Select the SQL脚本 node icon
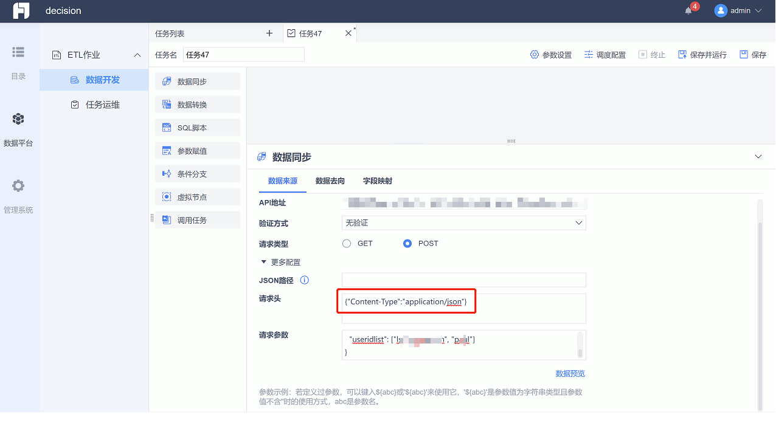This screenshot has height=428, width=776. pos(167,128)
